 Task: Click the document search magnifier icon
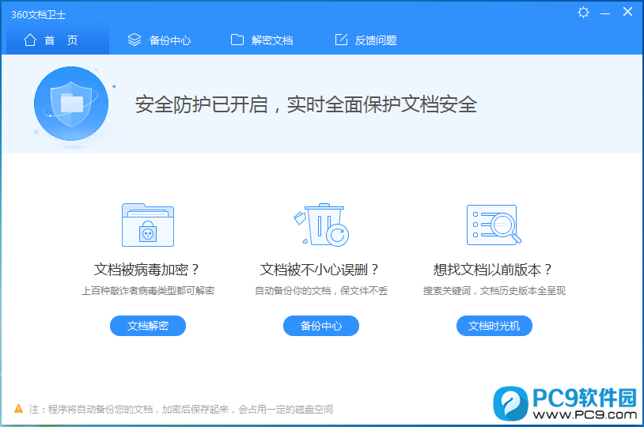494,225
